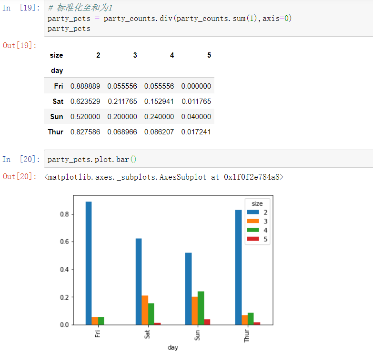Click red legend swatch for size 5
Viewport: 373px width, 354px height.
tap(253, 239)
